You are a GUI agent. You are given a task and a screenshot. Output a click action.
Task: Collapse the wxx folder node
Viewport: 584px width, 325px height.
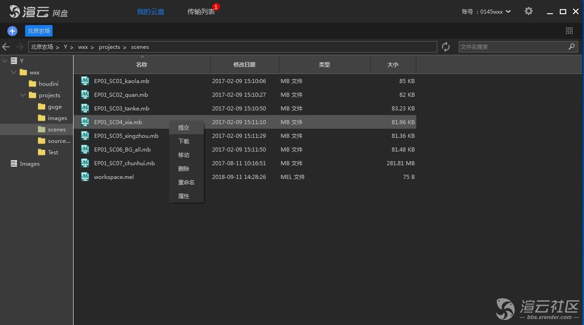point(14,73)
